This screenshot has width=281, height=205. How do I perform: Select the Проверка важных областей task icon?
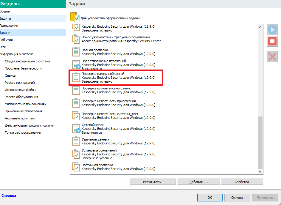76,77
